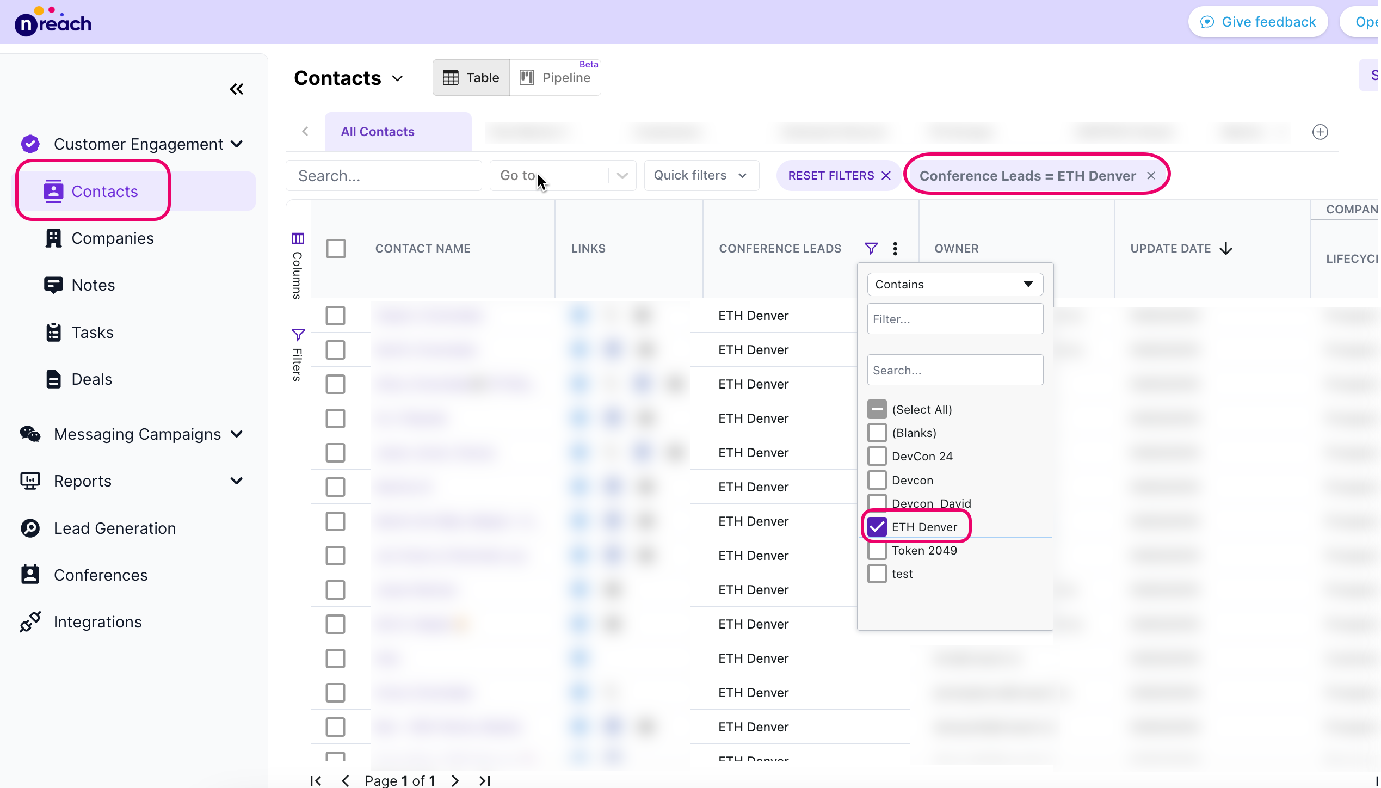
Task: Open Conferences badge icon
Action: (x=30, y=575)
